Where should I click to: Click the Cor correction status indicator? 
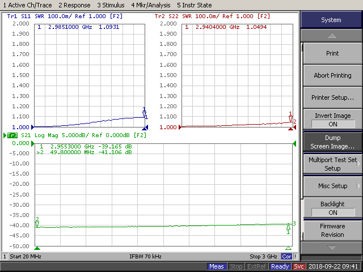click(x=286, y=257)
